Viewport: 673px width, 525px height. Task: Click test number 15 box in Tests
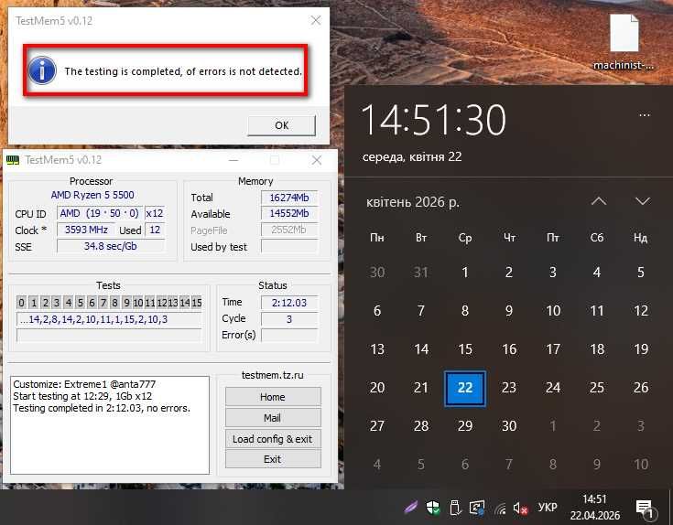[197, 303]
